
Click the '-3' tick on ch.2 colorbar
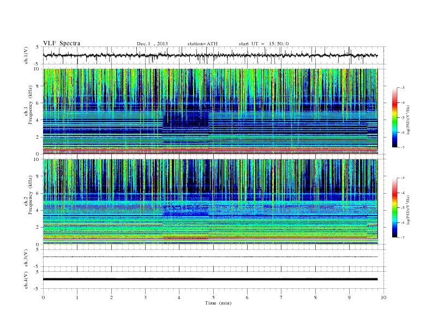[x=403, y=178]
